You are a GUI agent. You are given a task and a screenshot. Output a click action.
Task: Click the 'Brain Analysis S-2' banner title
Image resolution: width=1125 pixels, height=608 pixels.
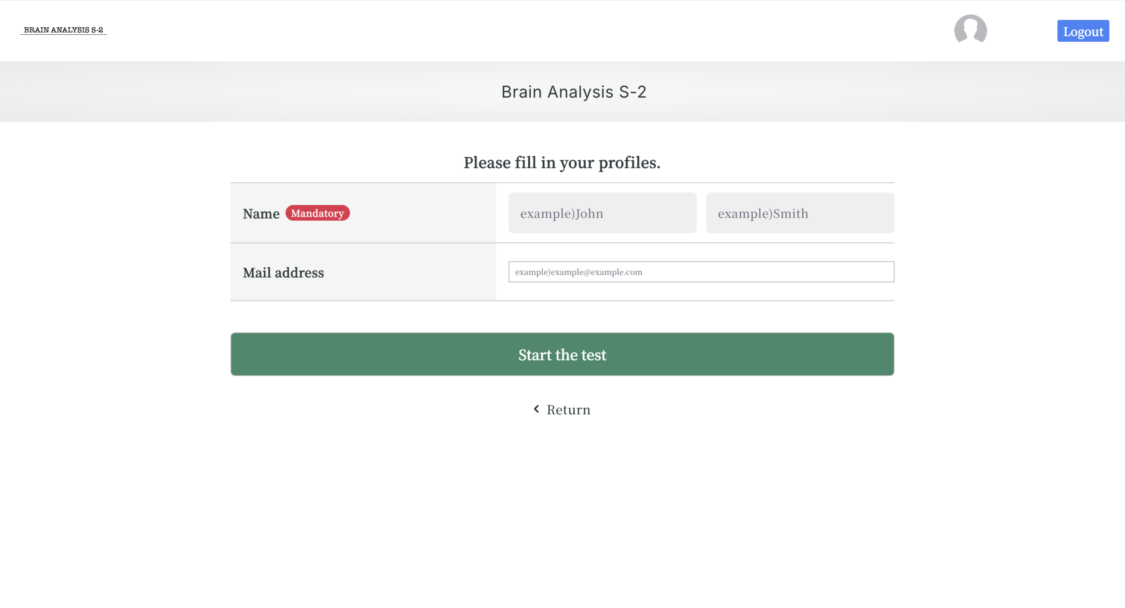click(573, 92)
